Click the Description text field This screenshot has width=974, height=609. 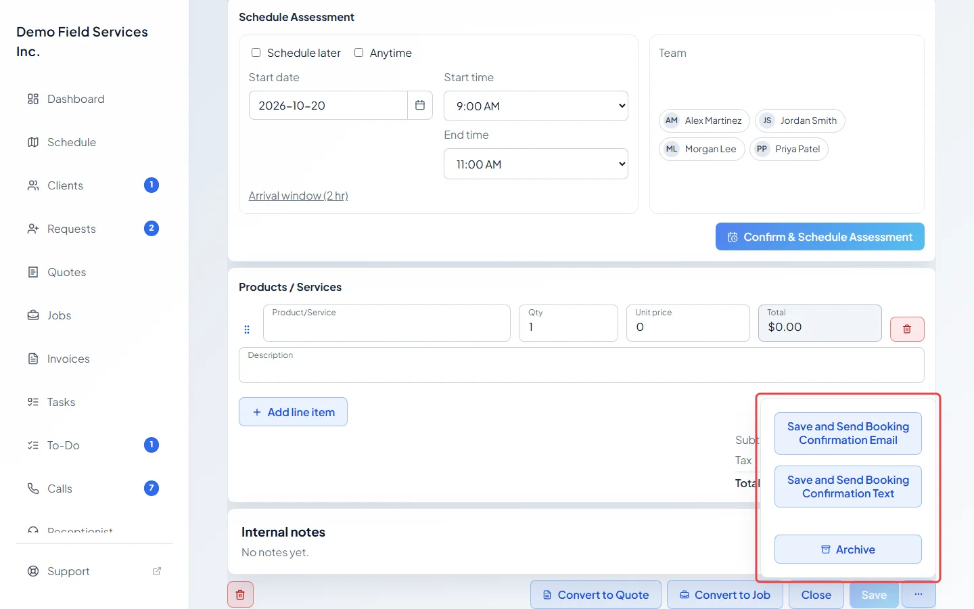[x=582, y=365]
